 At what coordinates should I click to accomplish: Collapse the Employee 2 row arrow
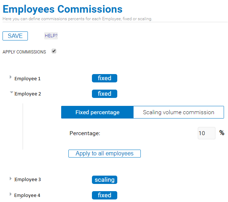click(x=12, y=93)
